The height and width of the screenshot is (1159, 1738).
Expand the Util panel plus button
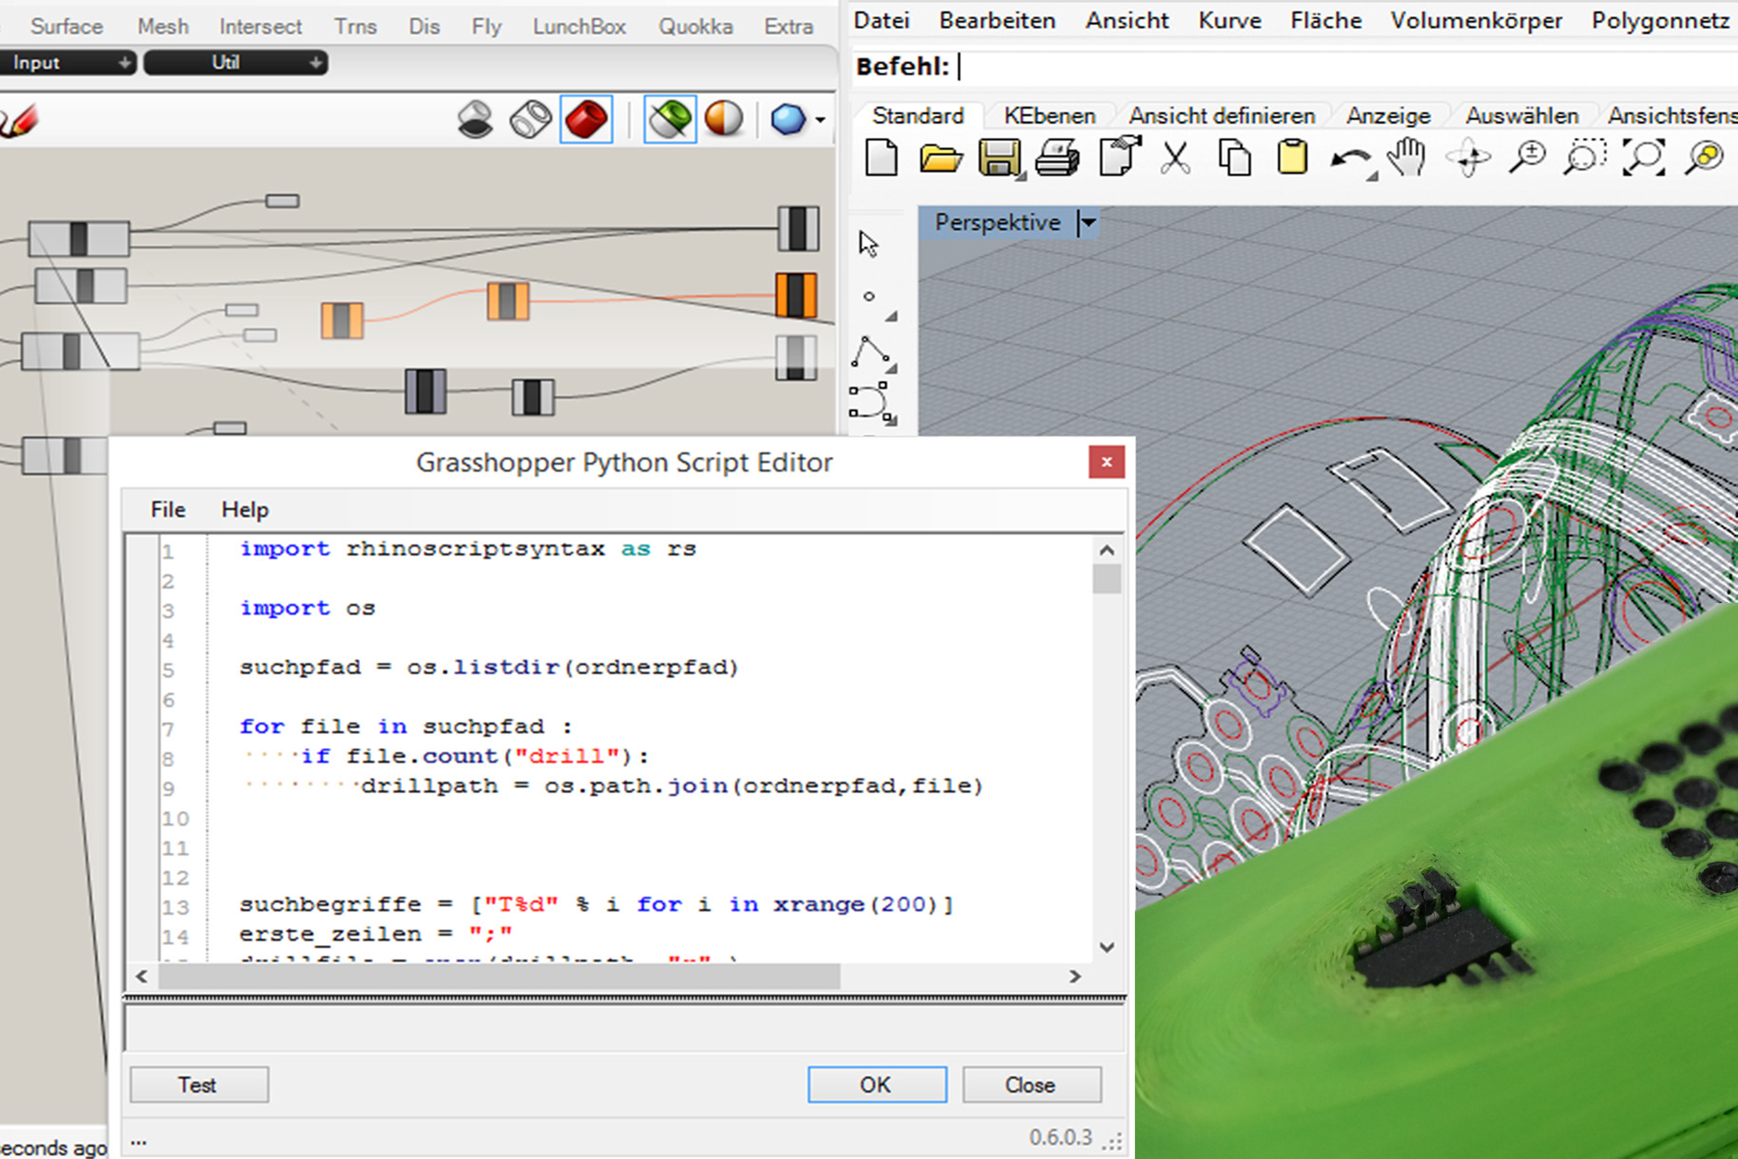point(315,63)
